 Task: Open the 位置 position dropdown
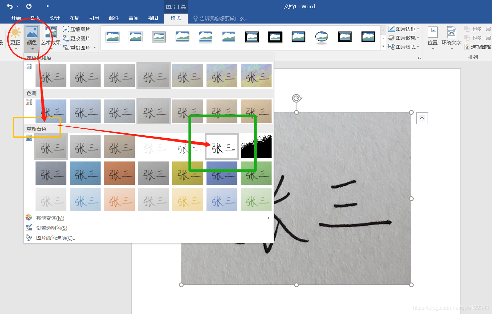tap(433, 38)
